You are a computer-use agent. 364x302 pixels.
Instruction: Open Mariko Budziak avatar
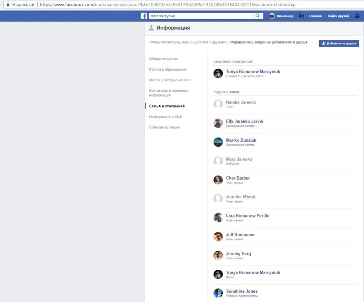tap(218, 142)
